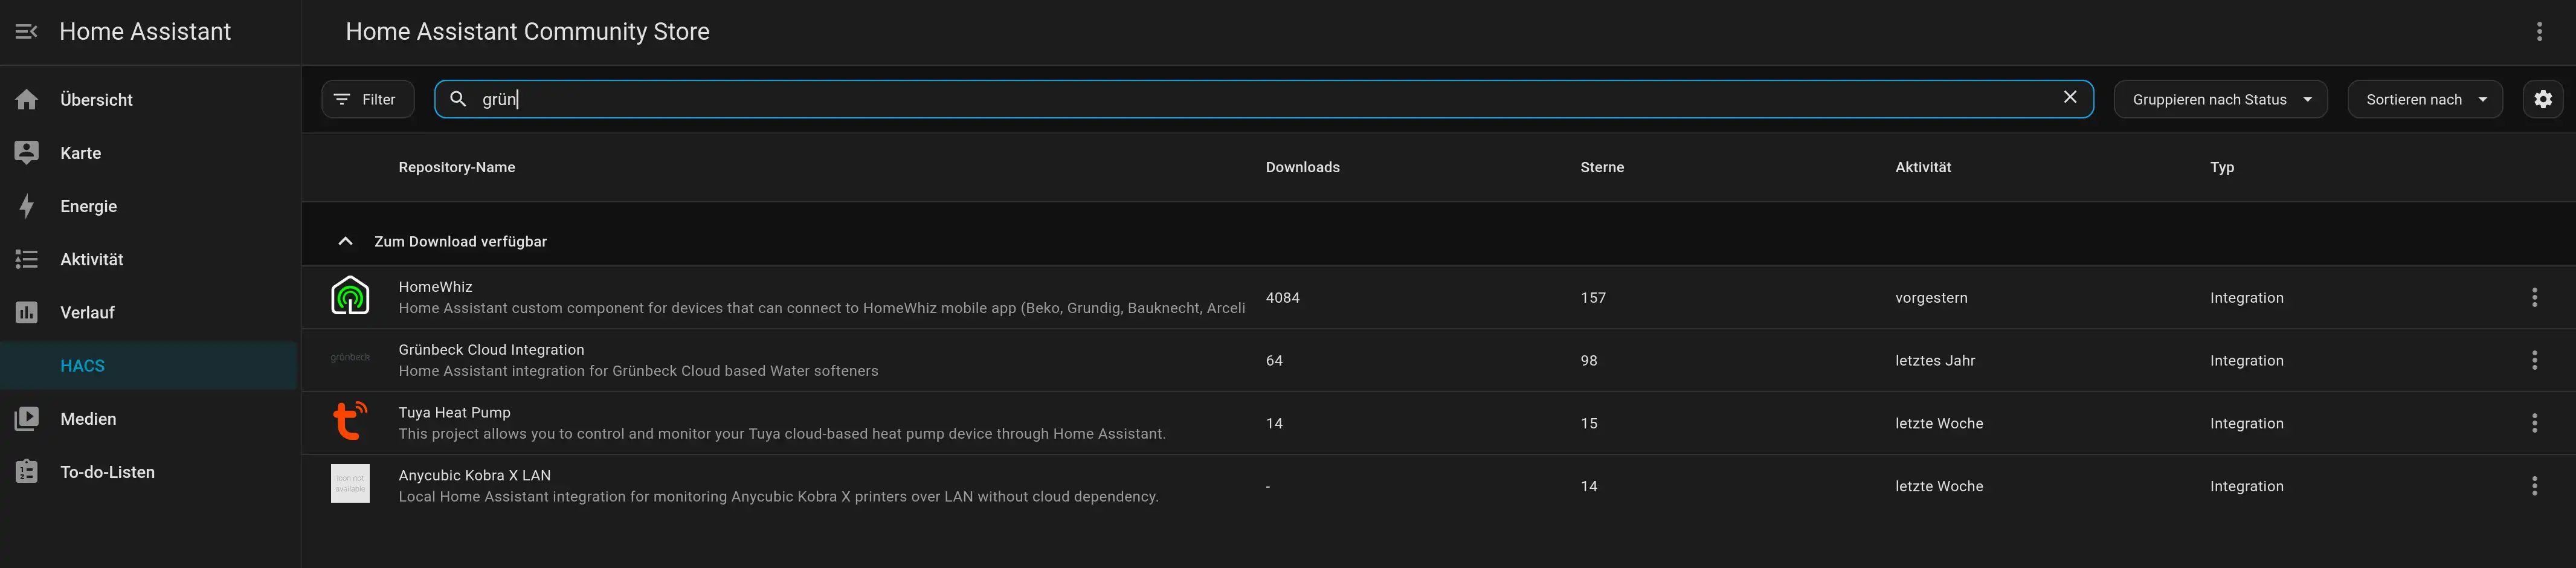Image resolution: width=2576 pixels, height=568 pixels.
Task: Open Aktivität in the sidebar
Action: click(x=148, y=259)
